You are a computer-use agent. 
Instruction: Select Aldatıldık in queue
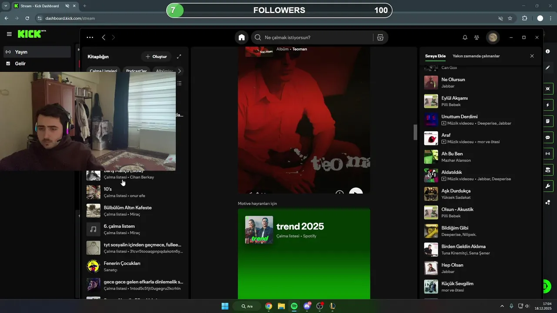pos(480,175)
